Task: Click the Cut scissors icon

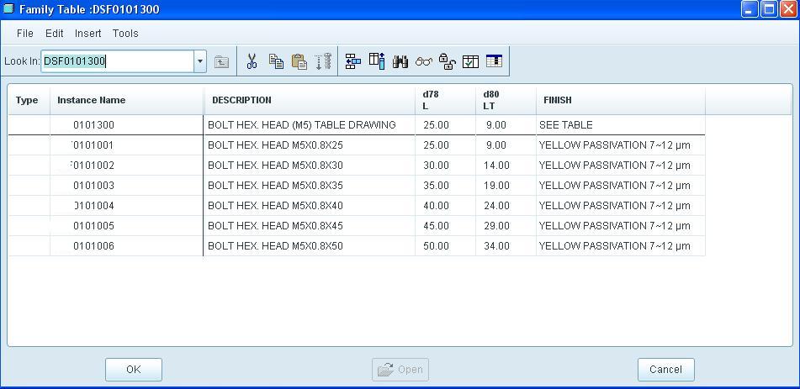Action: (251, 61)
